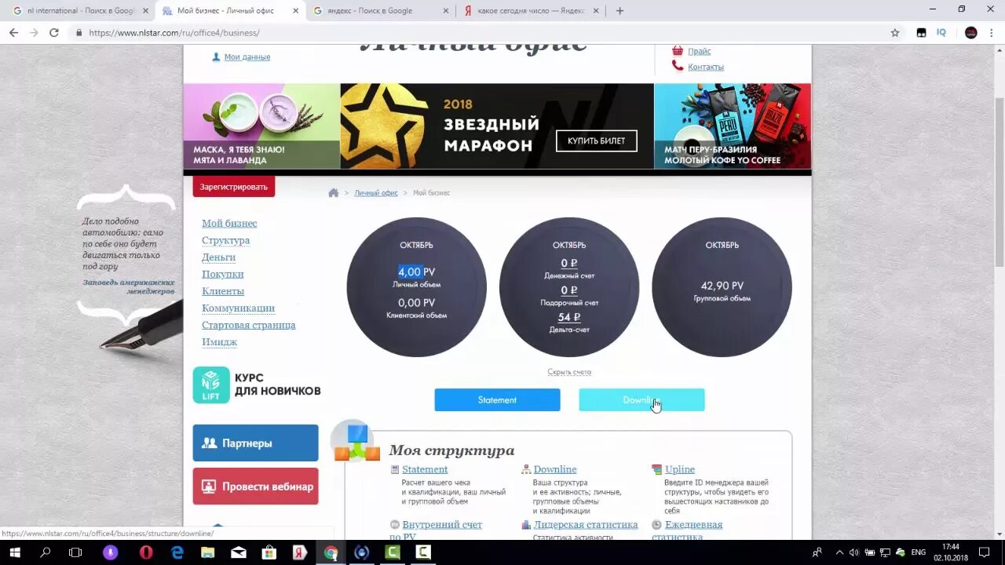This screenshot has height=565, width=1005.
Task: Switch to the 'какое сегодня число' Yandex tab
Action: (x=532, y=11)
